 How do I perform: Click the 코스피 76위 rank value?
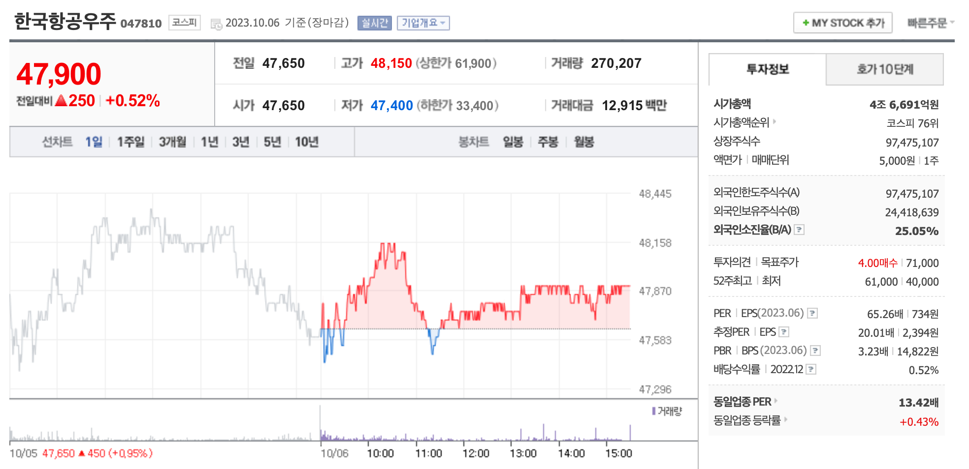(x=912, y=123)
